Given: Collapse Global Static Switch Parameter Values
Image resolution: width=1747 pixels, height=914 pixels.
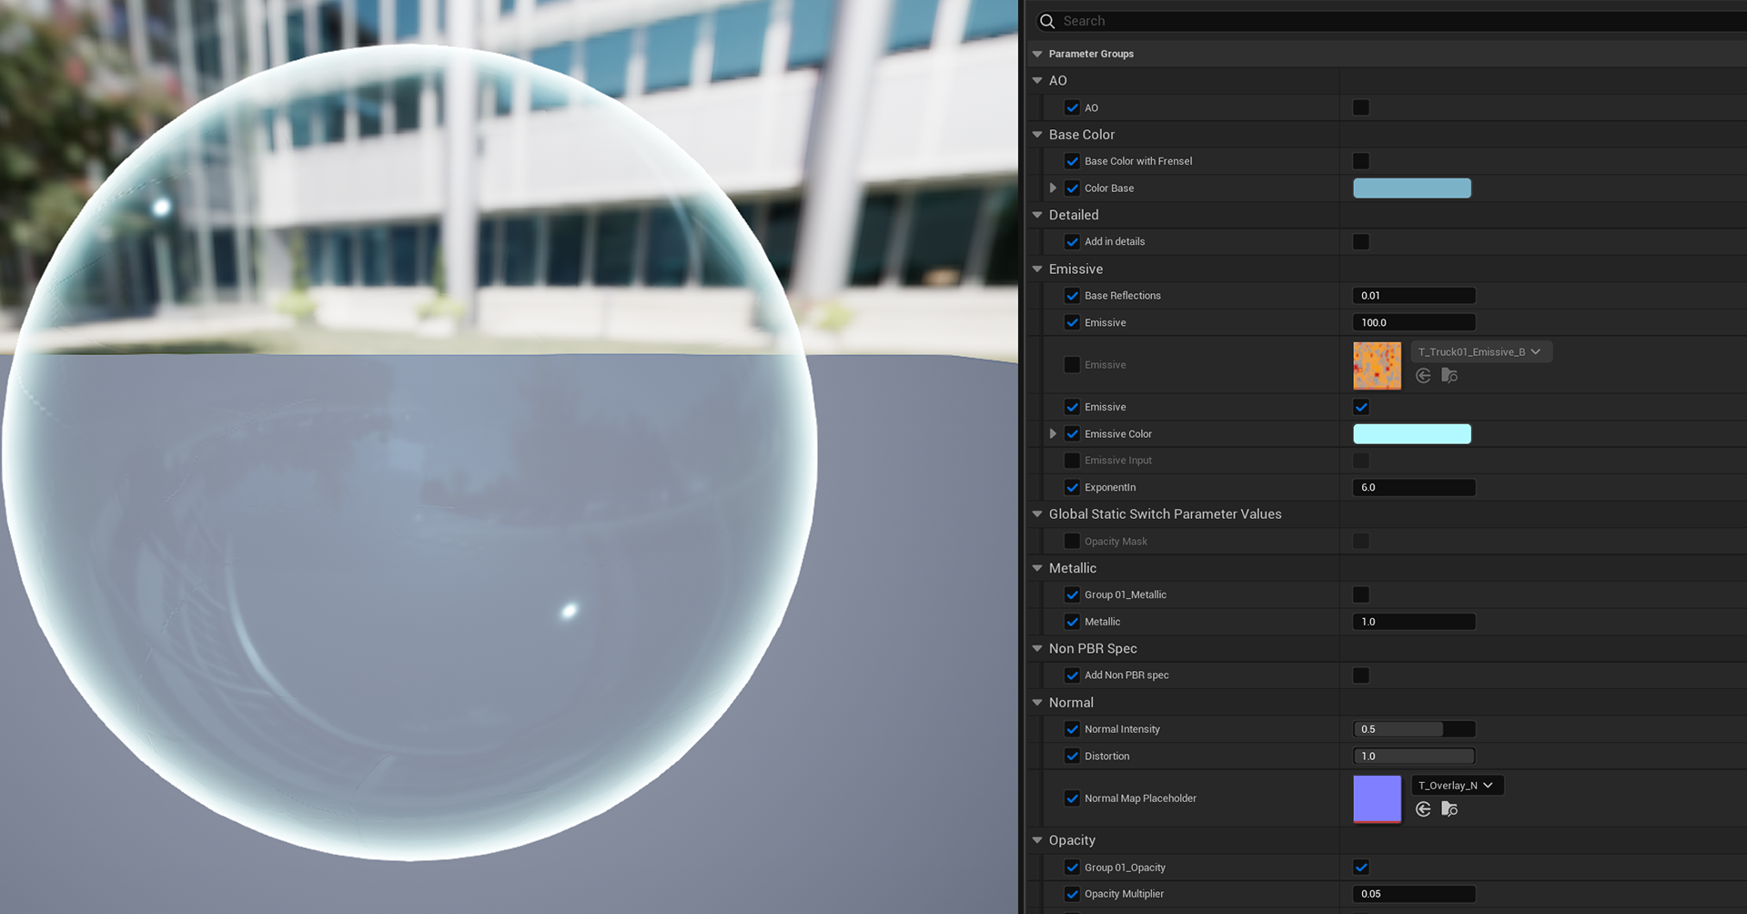Looking at the screenshot, I should 1037,514.
